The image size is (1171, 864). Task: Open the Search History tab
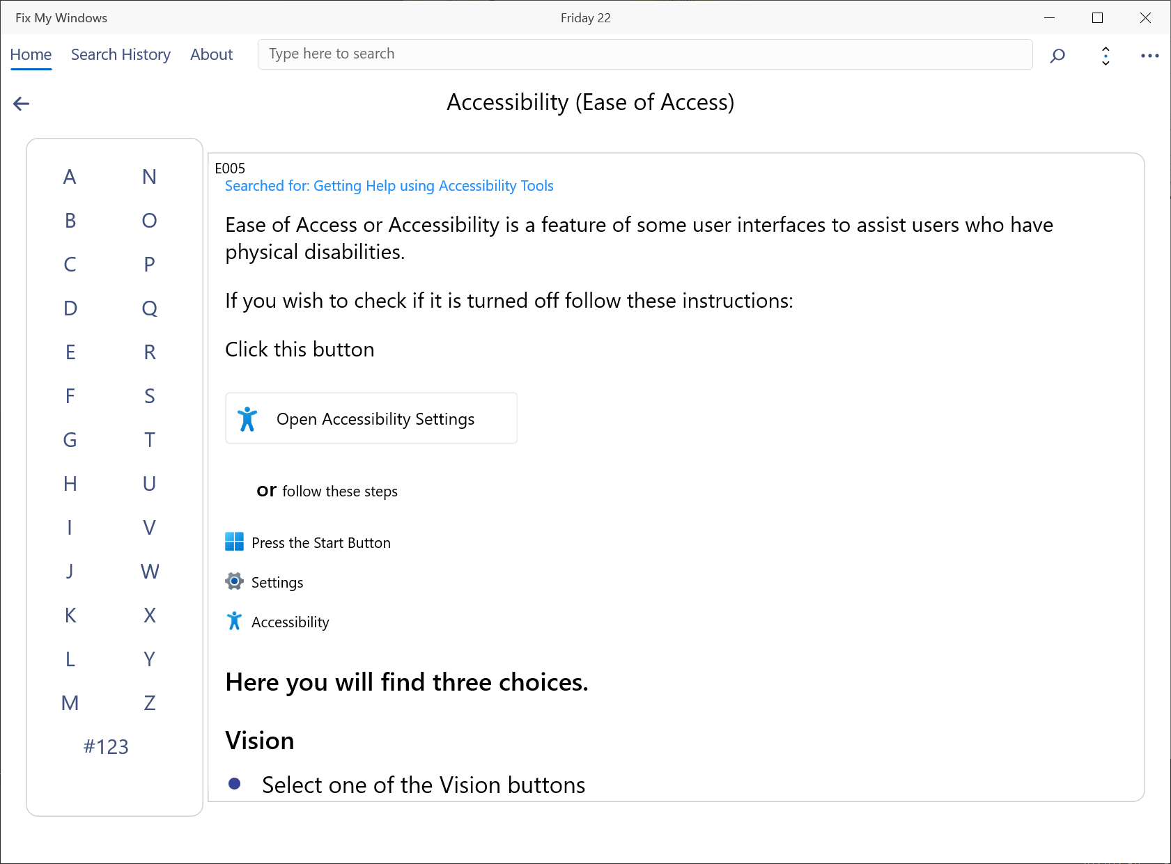[x=121, y=54]
